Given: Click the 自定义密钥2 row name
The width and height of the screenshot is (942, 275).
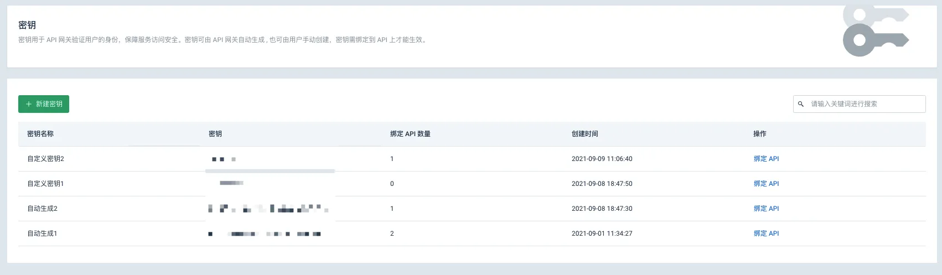Looking at the screenshot, I should point(45,159).
